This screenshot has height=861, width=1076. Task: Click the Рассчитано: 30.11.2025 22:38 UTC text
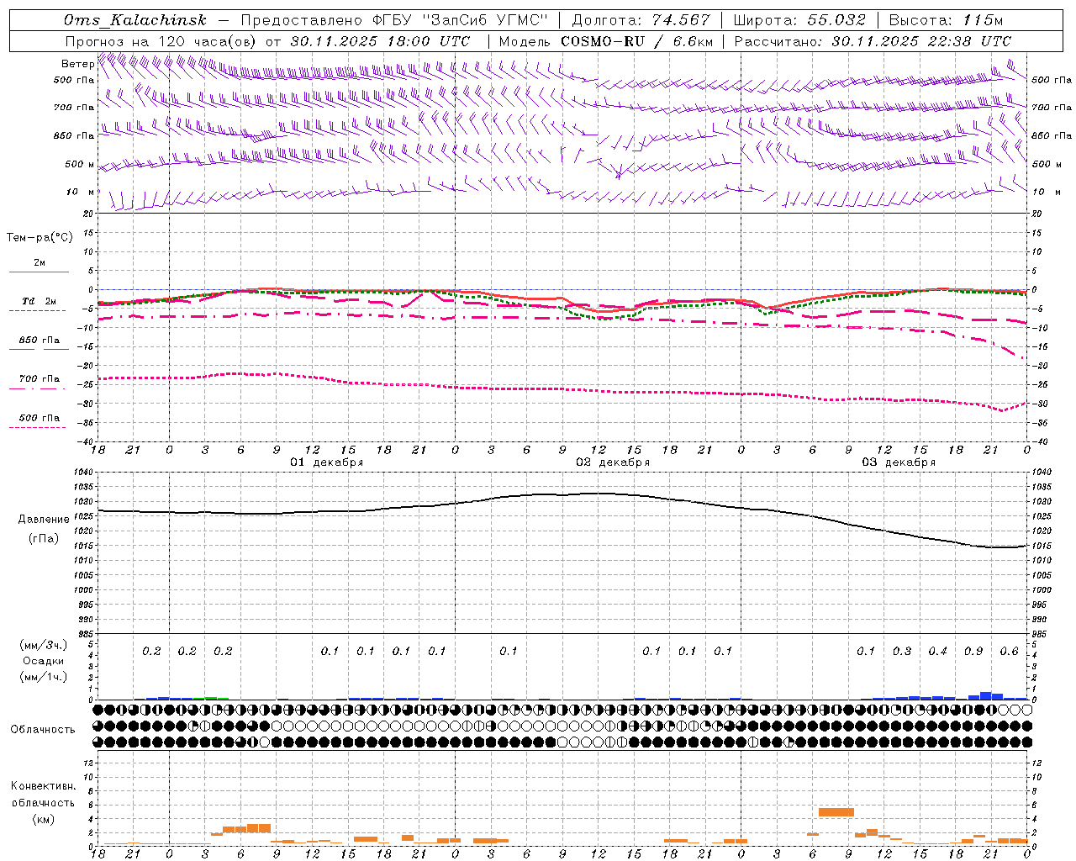[873, 41]
